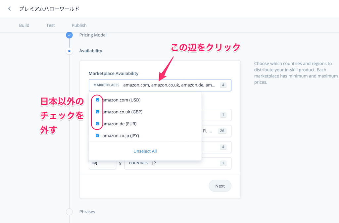Click the Unselect All link
Image resolution: width=339 pixels, height=223 pixels.
click(x=145, y=151)
